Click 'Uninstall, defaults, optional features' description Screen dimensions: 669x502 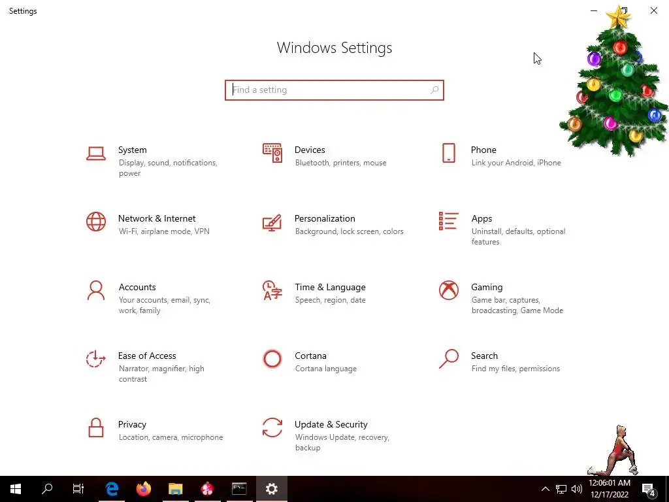pos(518,237)
